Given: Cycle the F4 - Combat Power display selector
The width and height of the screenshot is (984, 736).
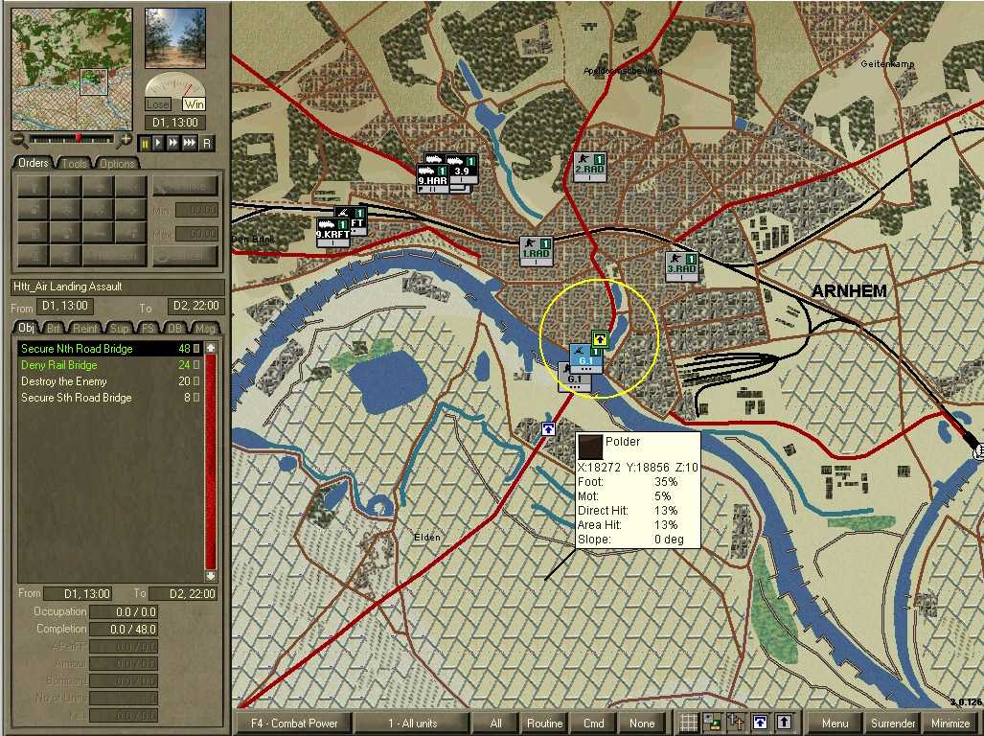Looking at the screenshot, I should pos(293,723).
